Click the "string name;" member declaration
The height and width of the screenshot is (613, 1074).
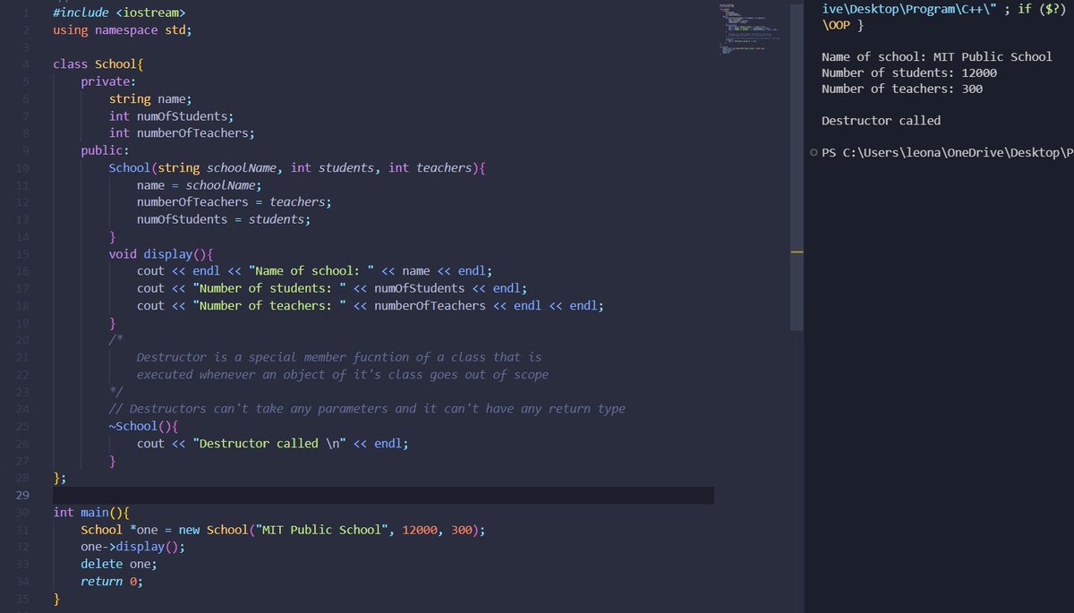tap(150, 98)
